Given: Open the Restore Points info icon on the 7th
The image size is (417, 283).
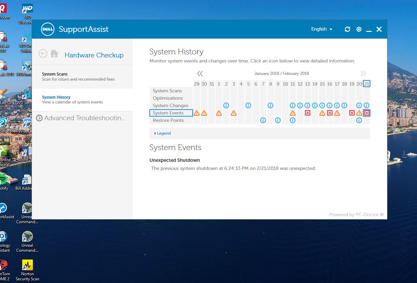Looking at the screenshot, I should click(x=263, y=120).
